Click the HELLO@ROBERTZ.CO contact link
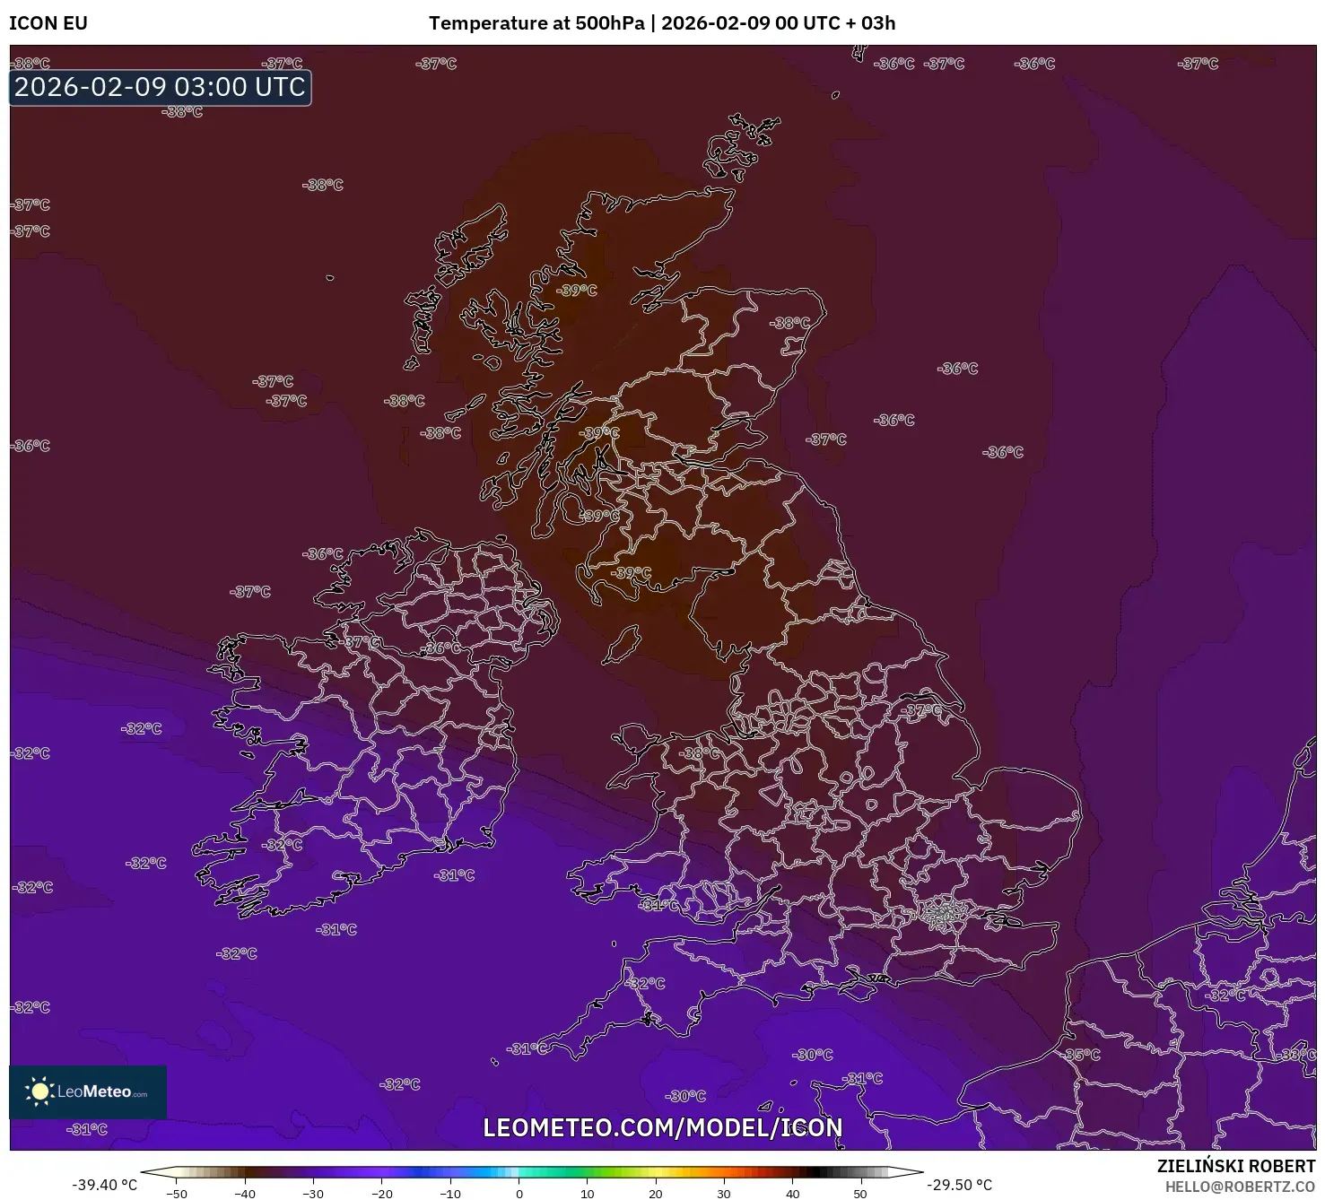 [x=1240, y=1185]
